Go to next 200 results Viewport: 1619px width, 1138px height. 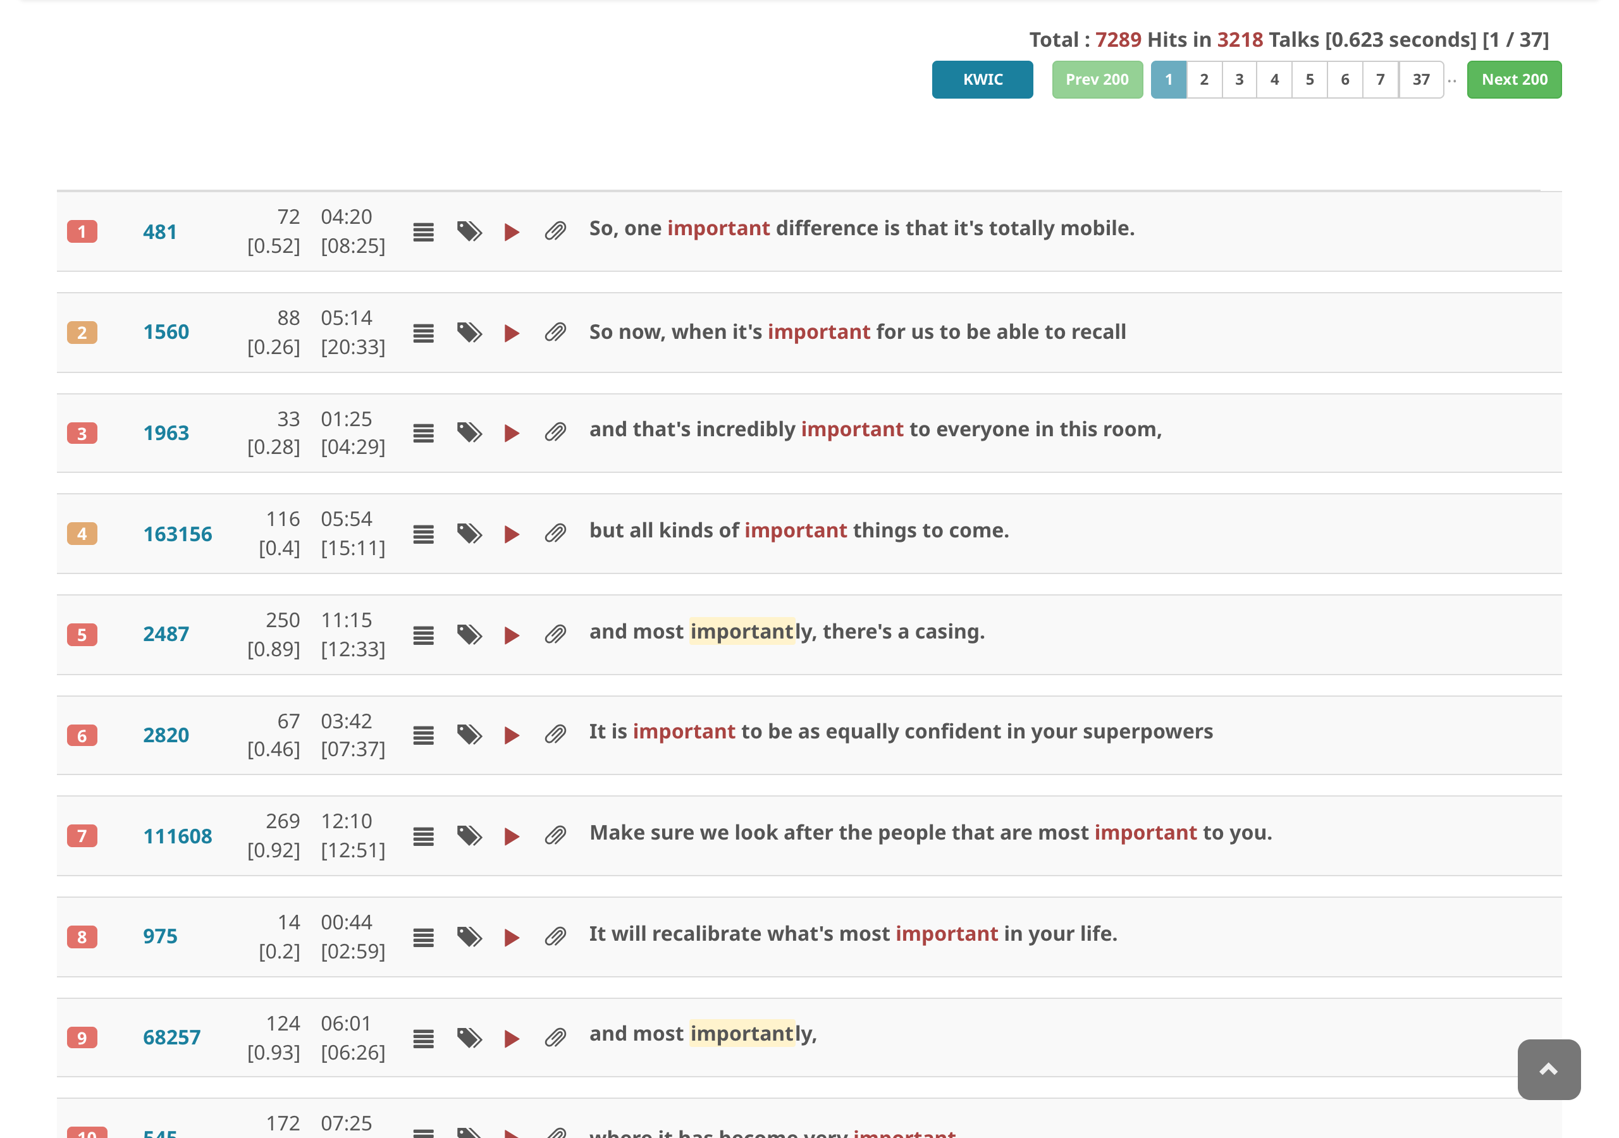pos(1514,80)
